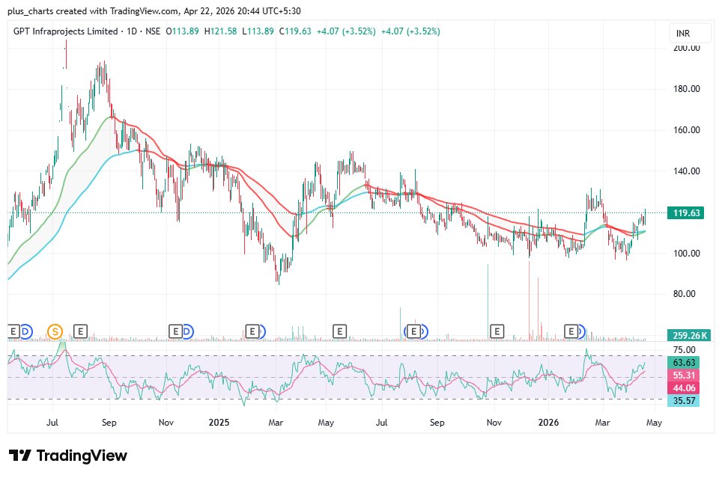Open the earnings badge near March 2025
The width and height of the screenshot is (722, 478).
[252, 331]
